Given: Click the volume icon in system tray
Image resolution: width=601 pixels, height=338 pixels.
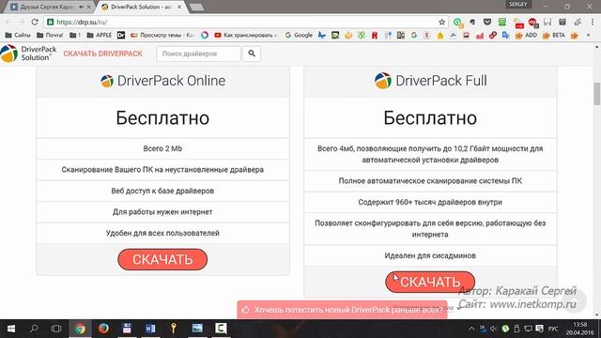Looking at the screenshot, I should click(494, 329).
